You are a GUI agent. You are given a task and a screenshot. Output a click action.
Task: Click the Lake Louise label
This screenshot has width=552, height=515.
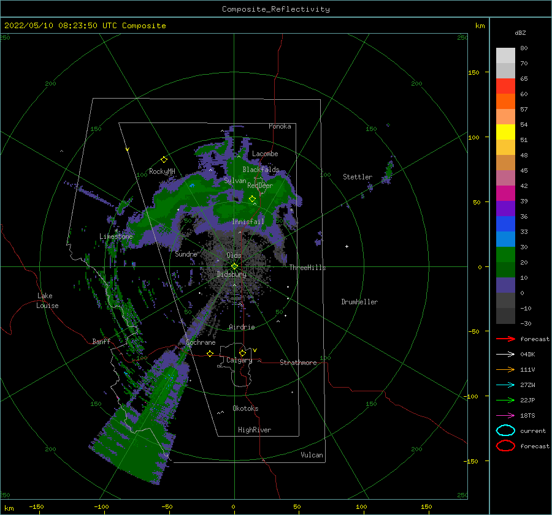click(47, 301)
